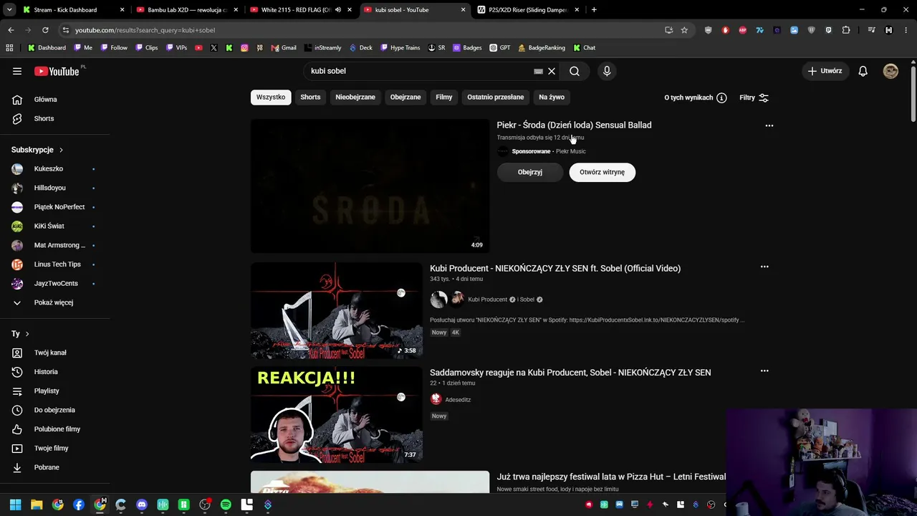Expand the Ty section chevron
Screen dimensions: 917x516
point(27,334)
